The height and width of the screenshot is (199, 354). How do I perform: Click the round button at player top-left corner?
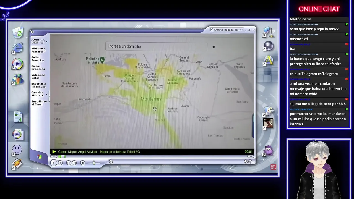click(32, 32)
